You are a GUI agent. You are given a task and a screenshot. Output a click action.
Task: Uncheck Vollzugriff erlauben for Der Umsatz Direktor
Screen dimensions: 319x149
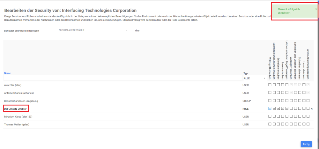(x=270, y=108)
